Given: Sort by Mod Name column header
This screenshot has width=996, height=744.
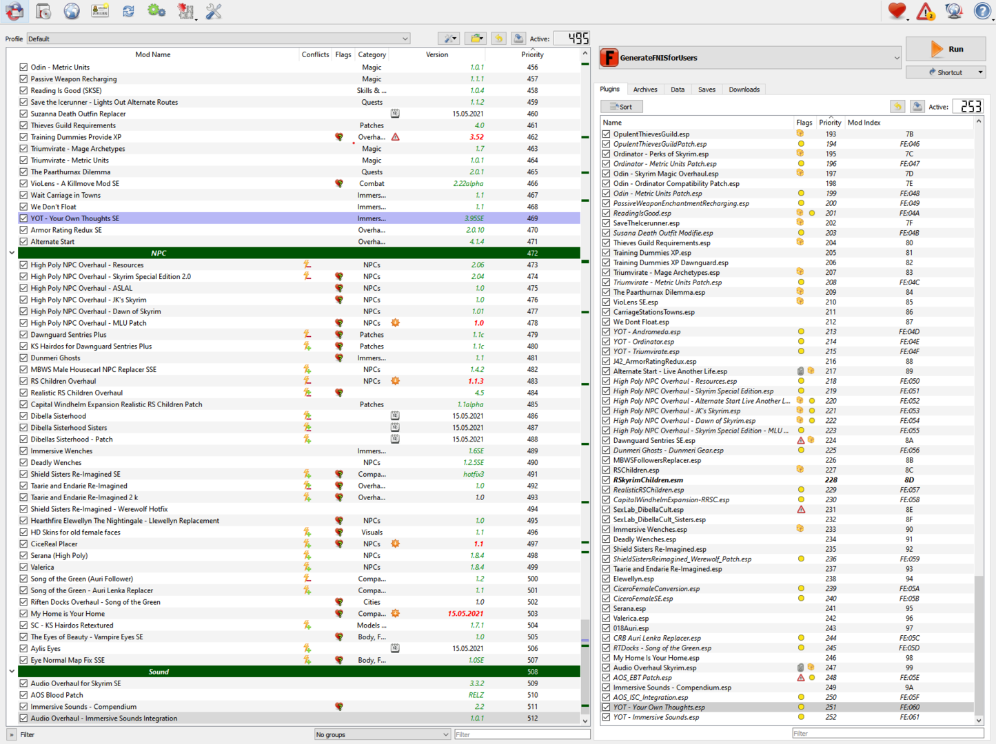Looking at the screenshot, I should [x=153, y=54].
